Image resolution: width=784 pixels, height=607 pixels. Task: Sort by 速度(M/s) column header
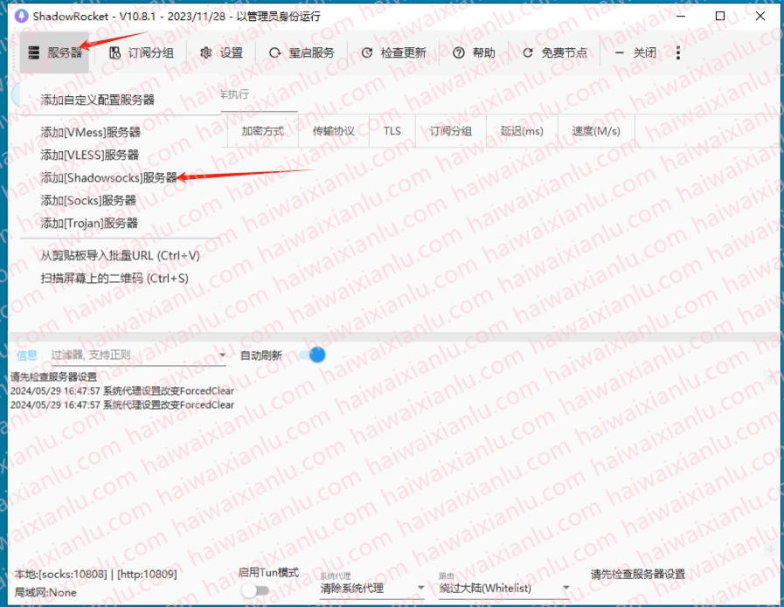pyautogui.click(x=596, y=131)
